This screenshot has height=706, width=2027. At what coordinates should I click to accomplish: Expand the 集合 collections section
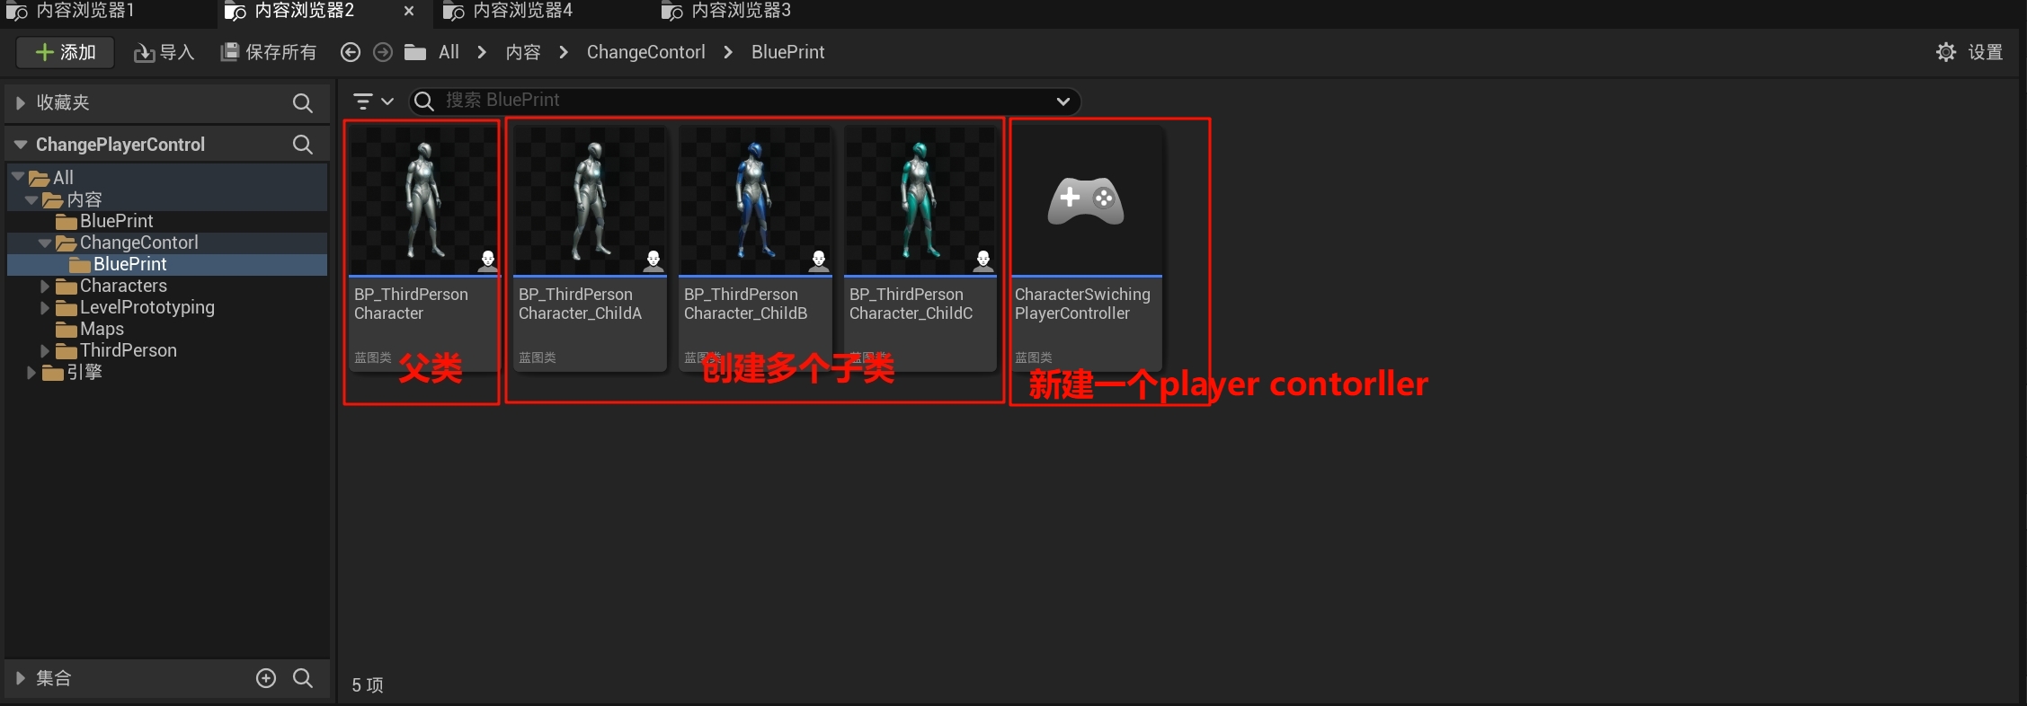(20, 678)
